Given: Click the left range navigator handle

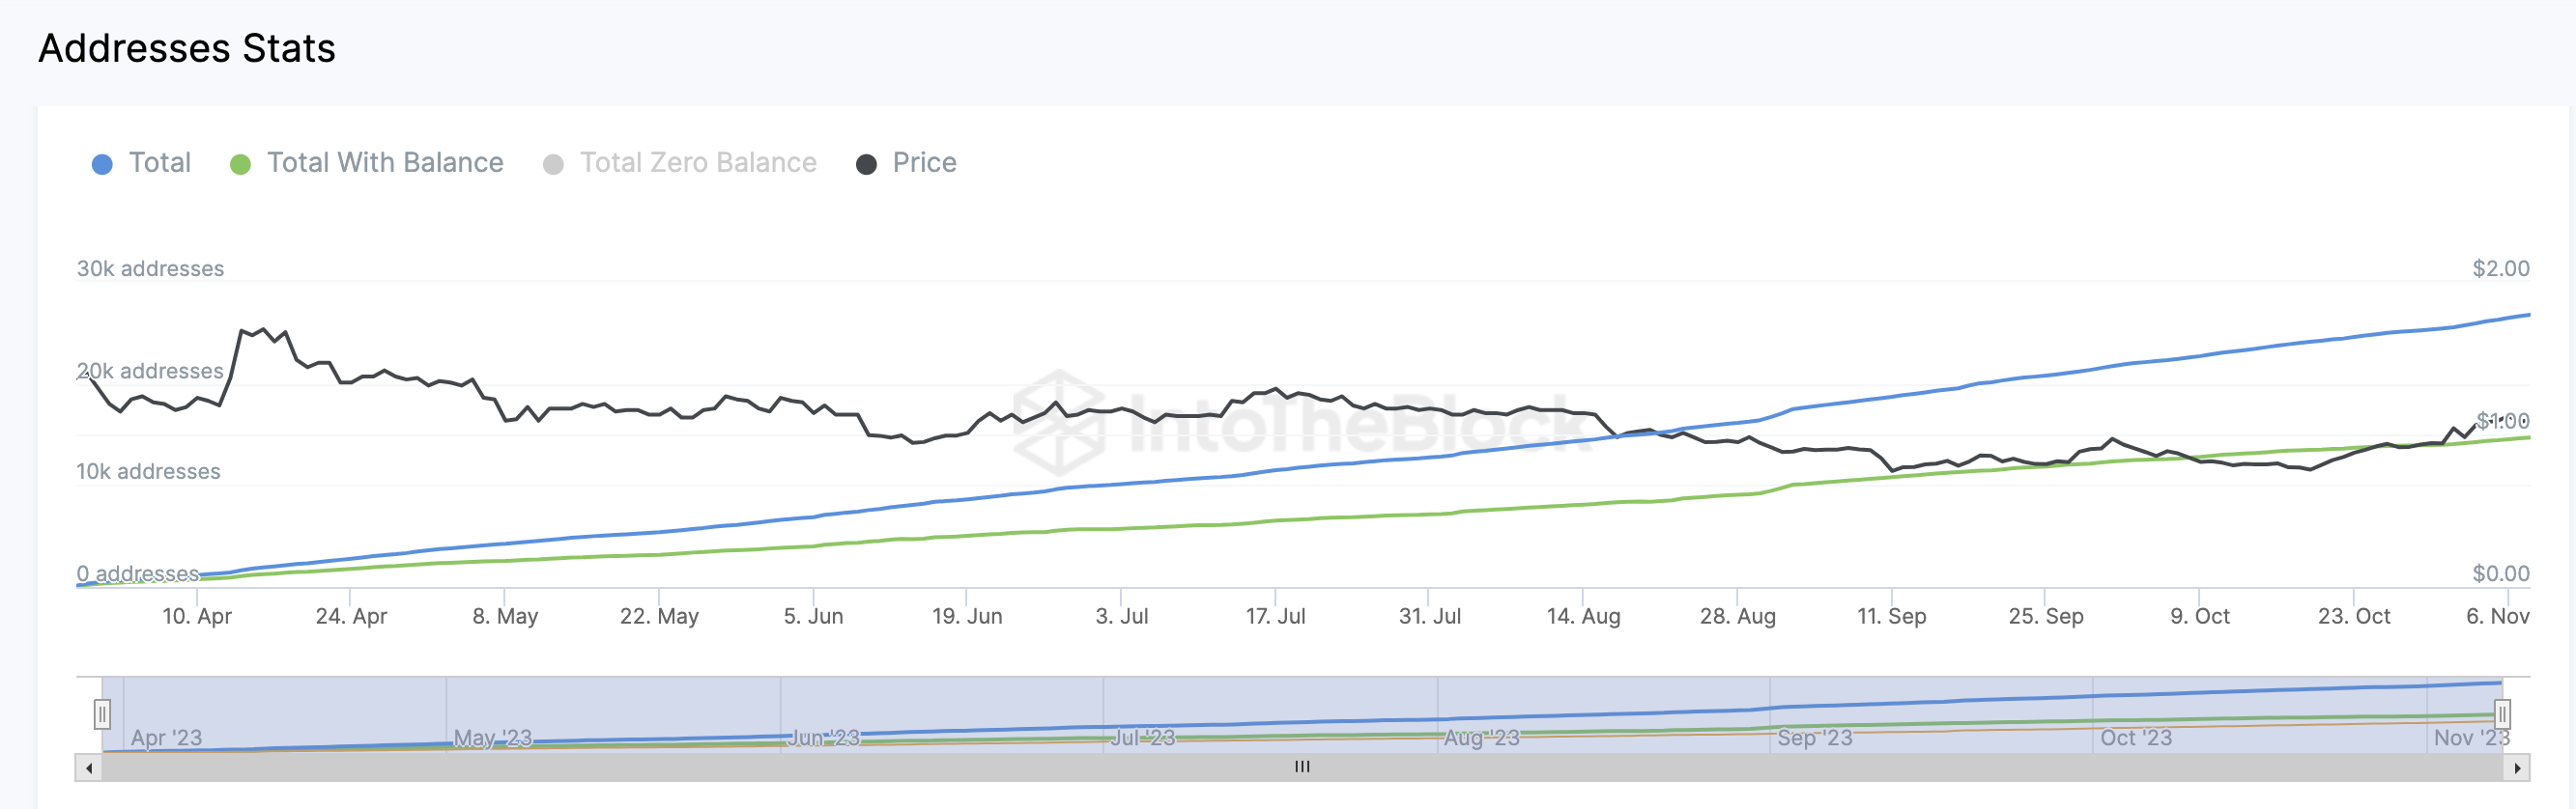Looking at the screenshot, I should tap(102, 714).
